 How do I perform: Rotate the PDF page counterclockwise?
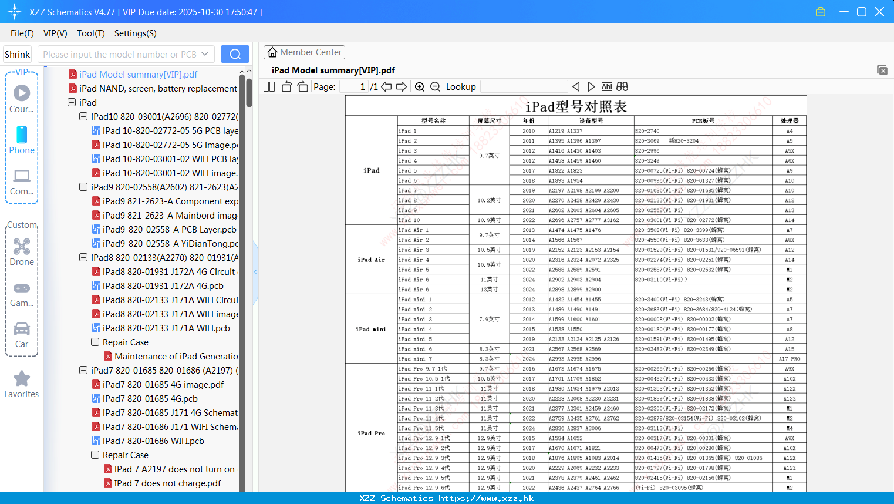pos(286,86)
